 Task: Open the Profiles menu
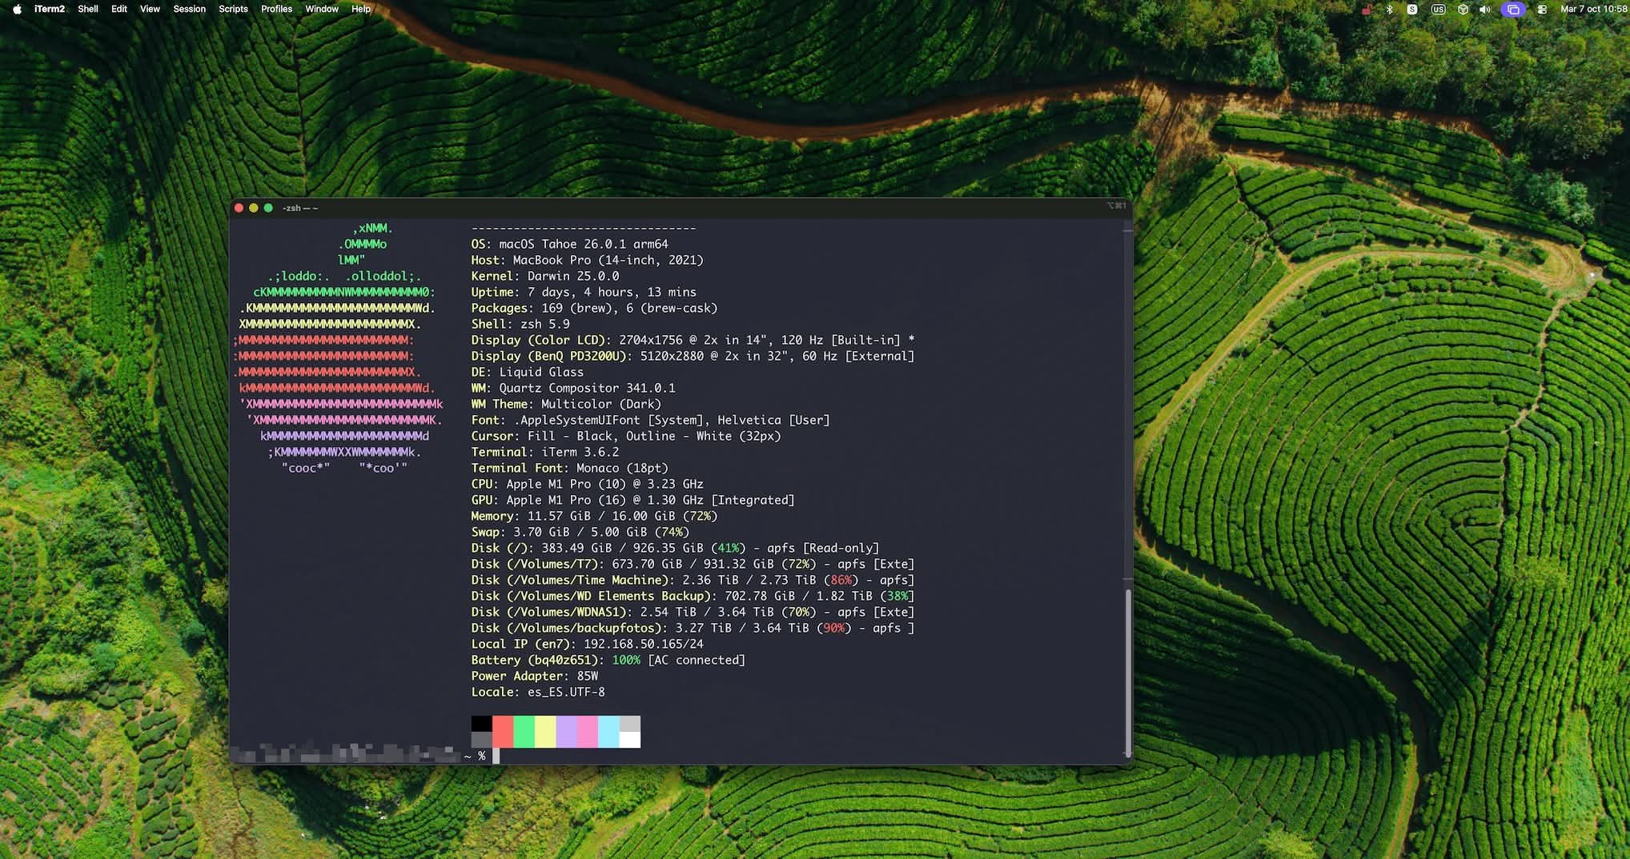pyautogui.click(x=276, y=9)
